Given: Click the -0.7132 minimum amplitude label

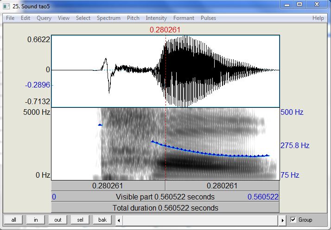Looking at the screenshot, I should [x=38, y=102].
